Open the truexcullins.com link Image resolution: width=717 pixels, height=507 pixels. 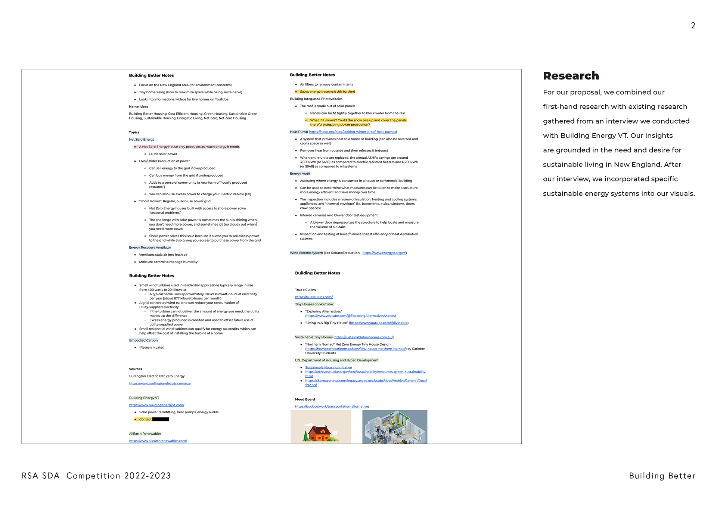coord(314,297)
